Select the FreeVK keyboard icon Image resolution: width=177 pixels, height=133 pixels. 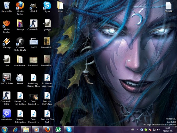pos(34,43)
